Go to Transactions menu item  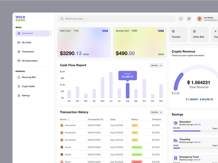28,52
